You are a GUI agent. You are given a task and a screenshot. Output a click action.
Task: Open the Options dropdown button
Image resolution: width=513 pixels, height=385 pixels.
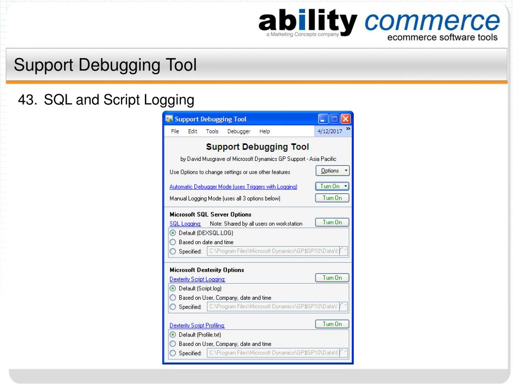333,171
